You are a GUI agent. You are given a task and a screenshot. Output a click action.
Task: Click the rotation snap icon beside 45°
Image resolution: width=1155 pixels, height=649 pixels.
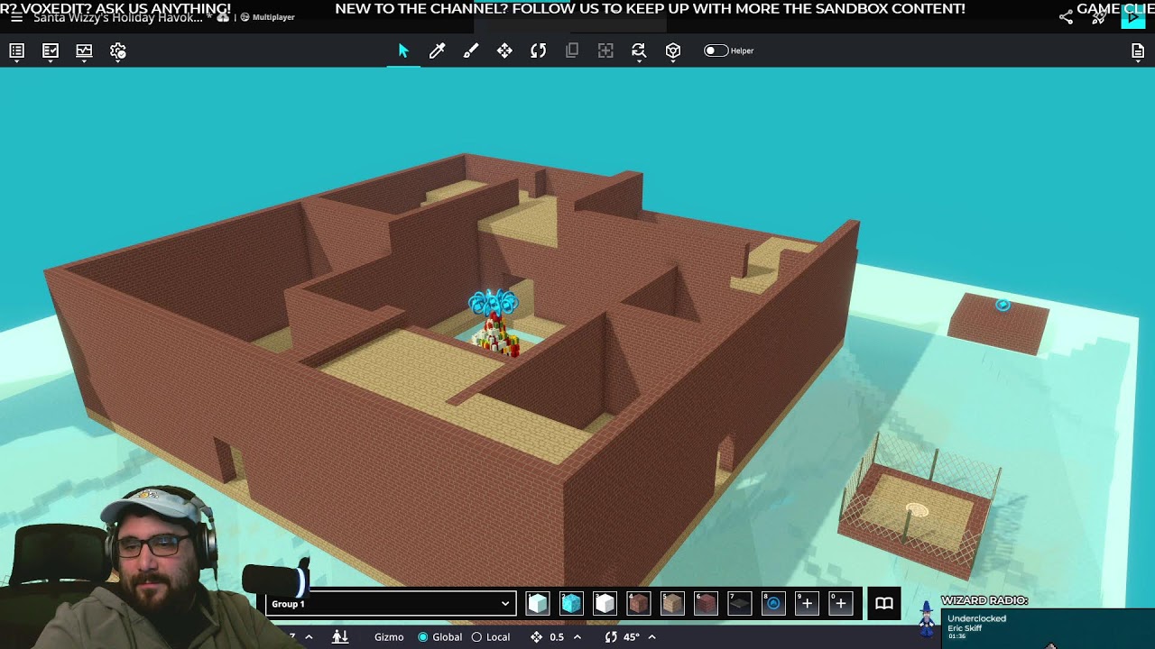pos(611,637)
